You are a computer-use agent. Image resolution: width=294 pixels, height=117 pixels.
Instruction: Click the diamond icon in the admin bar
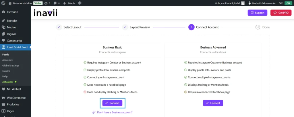tap(80, 3)
